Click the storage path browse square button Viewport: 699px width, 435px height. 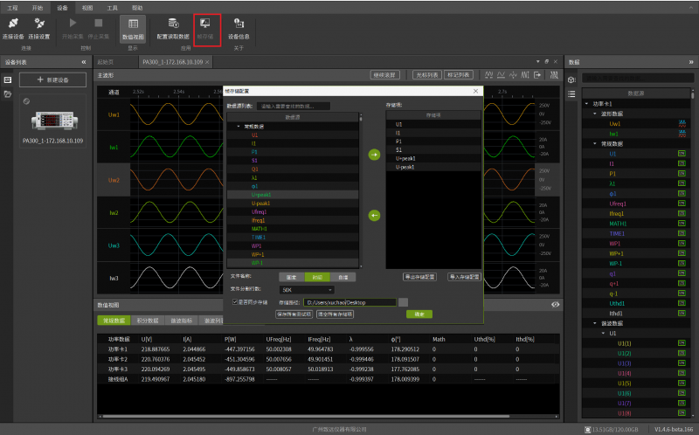[x=403, y=302]
